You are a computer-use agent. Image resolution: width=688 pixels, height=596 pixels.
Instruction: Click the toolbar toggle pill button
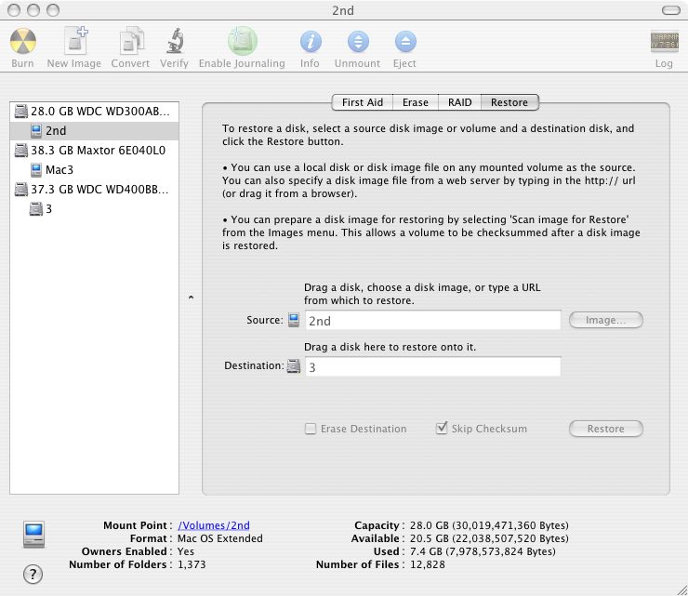click(x=671, y=10)
